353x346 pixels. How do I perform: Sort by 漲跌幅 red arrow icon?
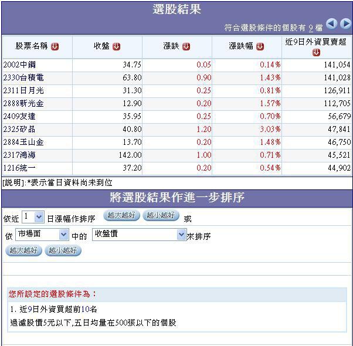pos(260,46)
